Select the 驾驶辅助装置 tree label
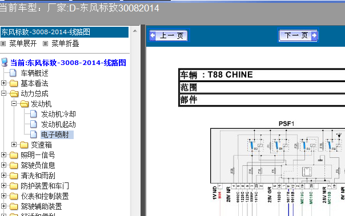 41,206
